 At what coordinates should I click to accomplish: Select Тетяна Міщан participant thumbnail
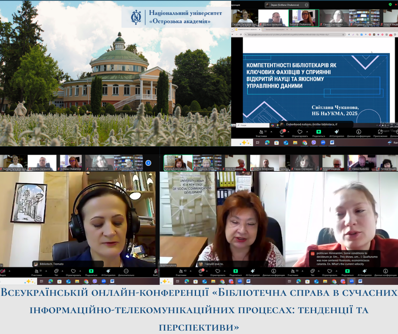point(387,163)
